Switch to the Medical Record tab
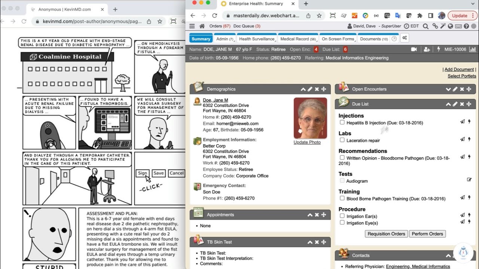This screenshot has width=479, height=269. pos(298,39)
